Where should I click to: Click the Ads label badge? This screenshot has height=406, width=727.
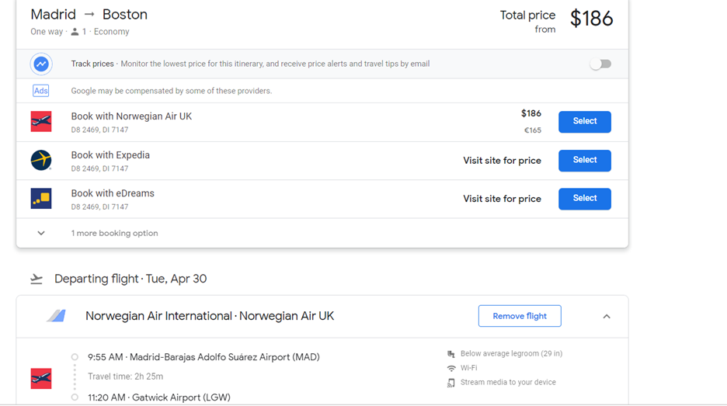(41, 91)
